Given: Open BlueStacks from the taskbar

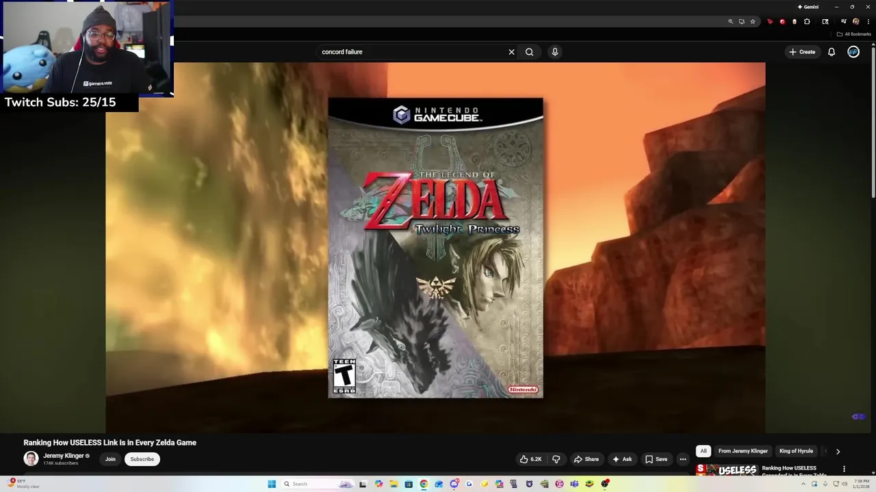Looking at the screenshot, I should tap(589, 484).
